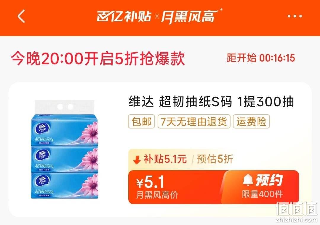Tap 补贴5.1元 subsidy text
The height and width of the screenshot is (225, 320).
tap(165, 159)
